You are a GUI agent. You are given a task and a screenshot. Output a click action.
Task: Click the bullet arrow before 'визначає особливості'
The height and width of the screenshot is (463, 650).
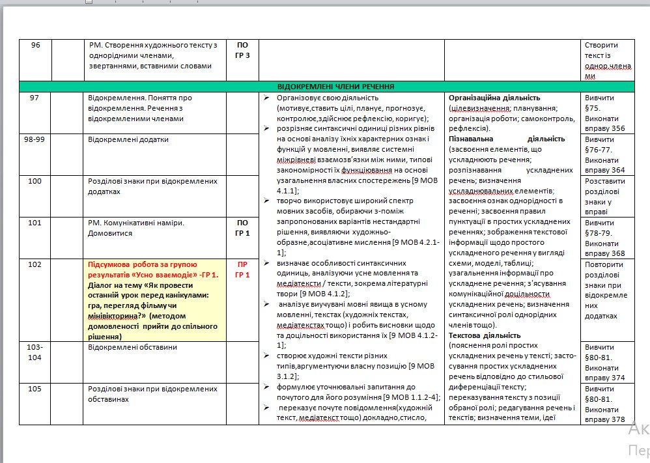coord(266,263)
